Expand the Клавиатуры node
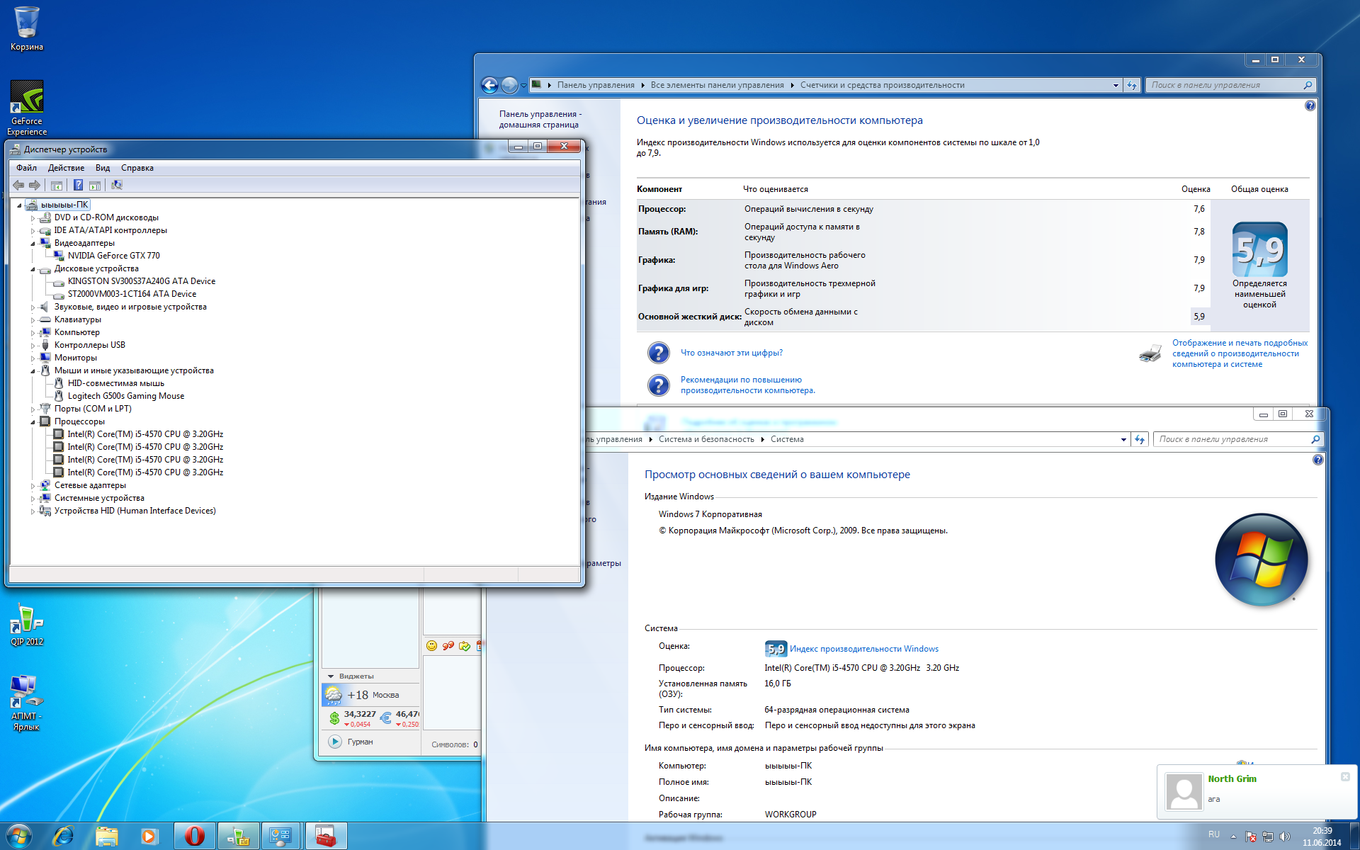Image resolution: width=1360 pixels, height=850 pixels. point(33,320)
